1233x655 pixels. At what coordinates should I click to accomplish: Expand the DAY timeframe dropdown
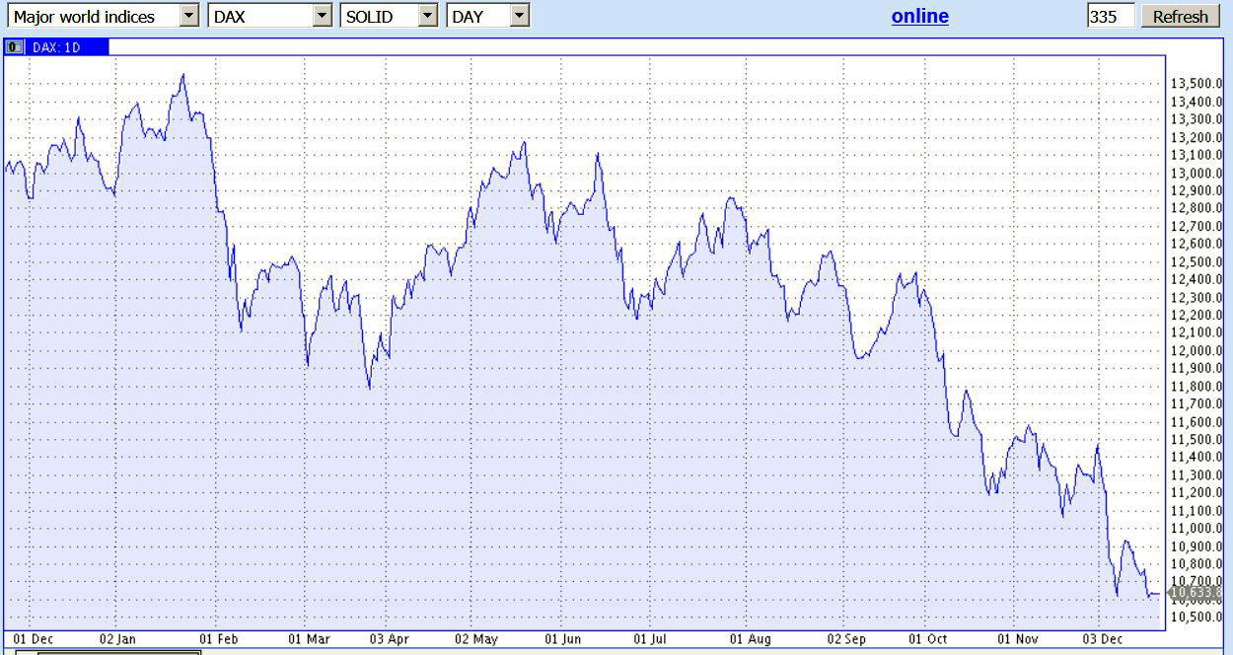pos(519,16)
